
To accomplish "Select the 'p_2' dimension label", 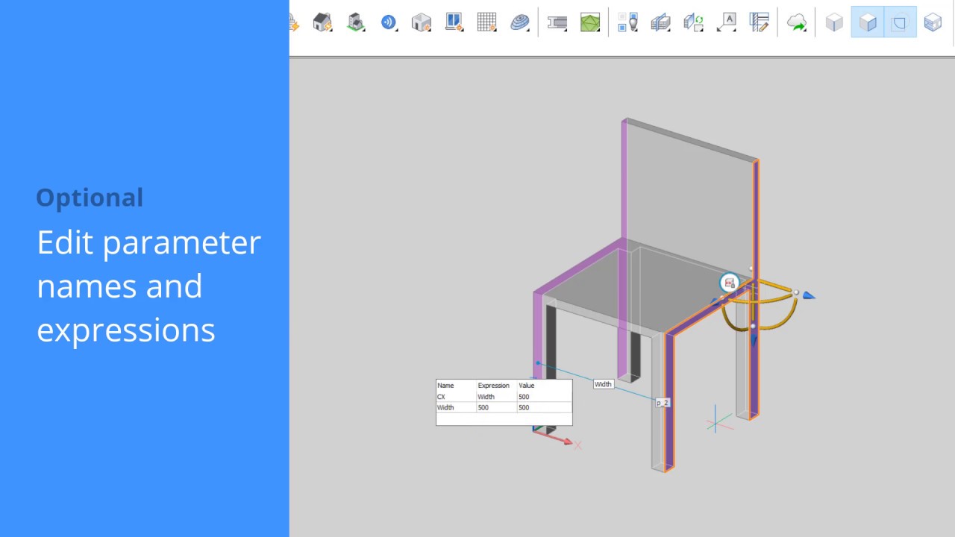I will tap(663, 402).
